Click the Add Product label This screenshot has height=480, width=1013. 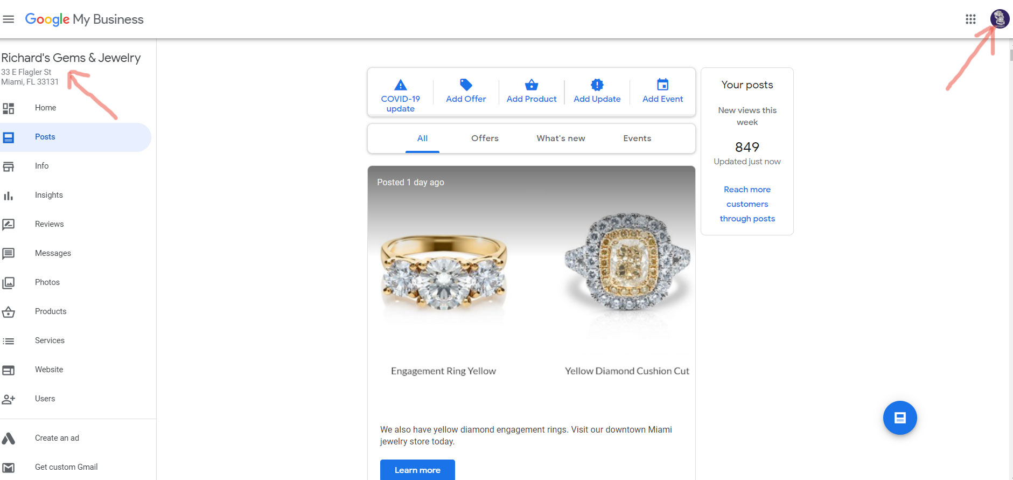click(532, 99)
